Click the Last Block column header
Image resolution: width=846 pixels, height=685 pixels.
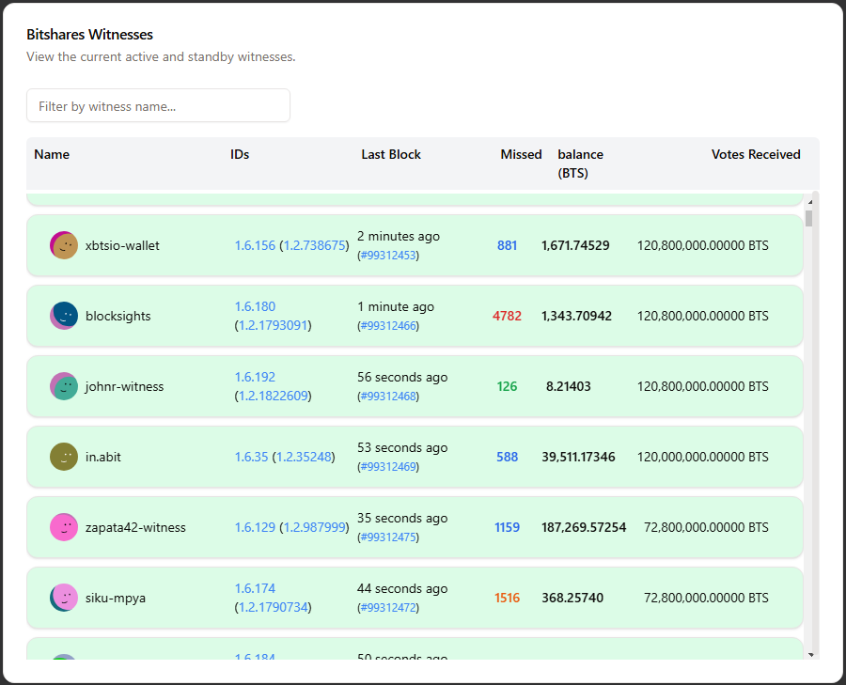pyautogui.click(x=391, y=154)
